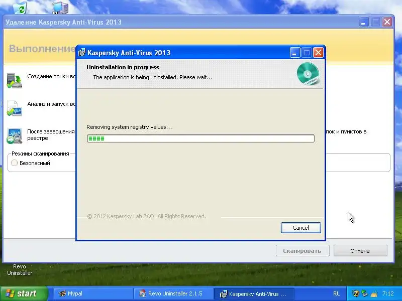
Task: Minimize the Удаление Kaspersky Revo window
Action: pyautogui.click(x=363, y=22)
